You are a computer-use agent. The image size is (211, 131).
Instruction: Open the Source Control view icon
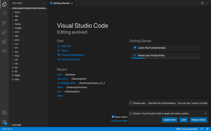click(4, 23)
